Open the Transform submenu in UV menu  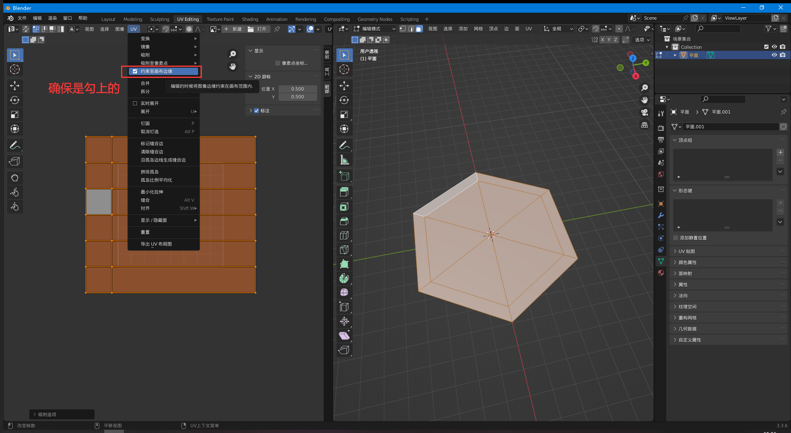click(163, 39)
